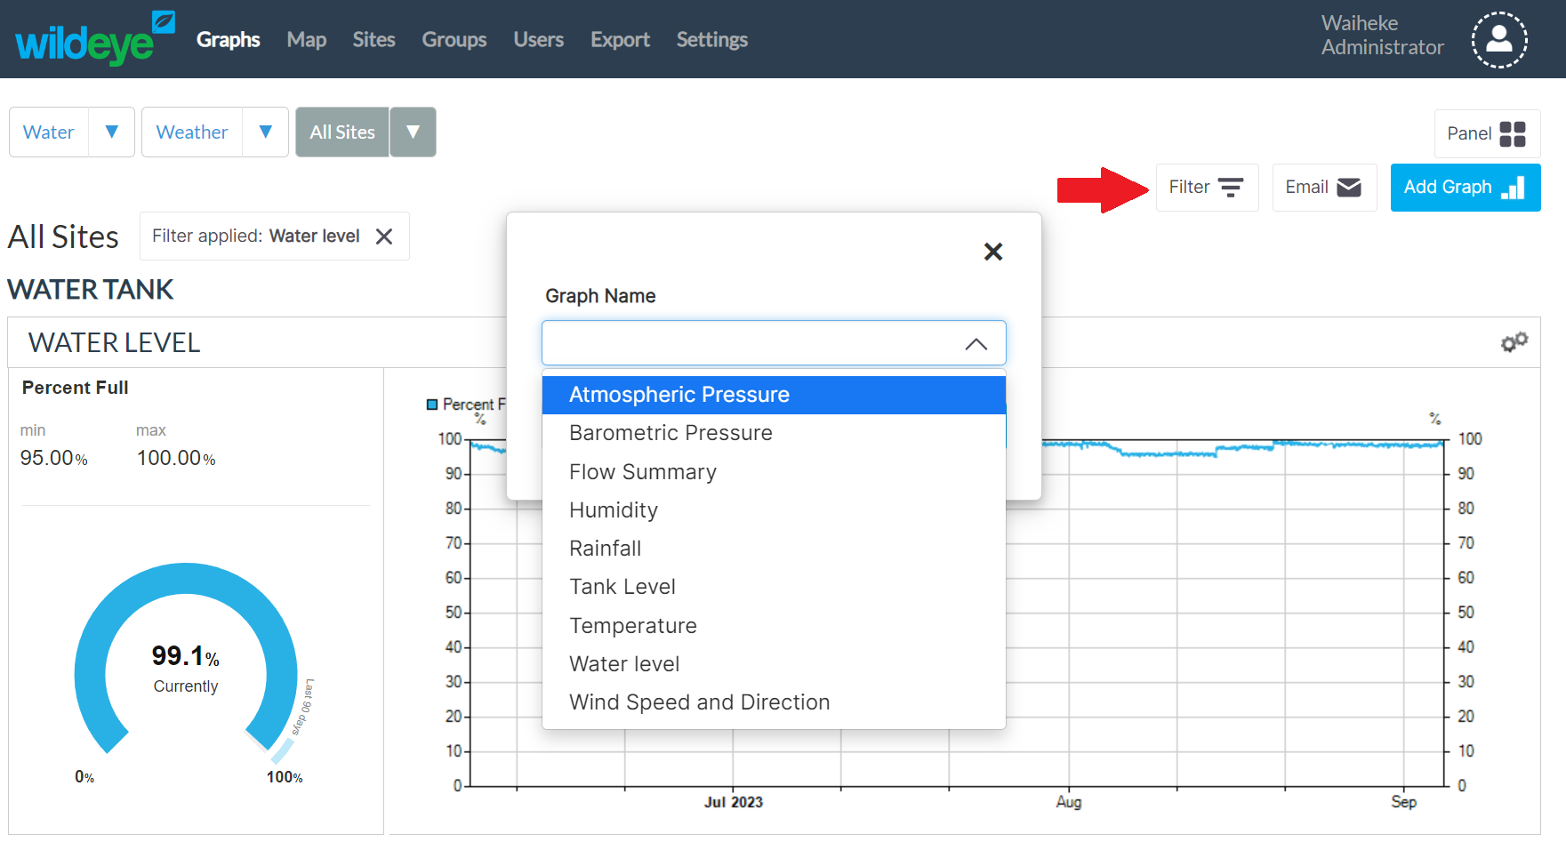Expand the Weather dropdown arrow
The height and width of the screenshot is (858, 1566).
265,132
